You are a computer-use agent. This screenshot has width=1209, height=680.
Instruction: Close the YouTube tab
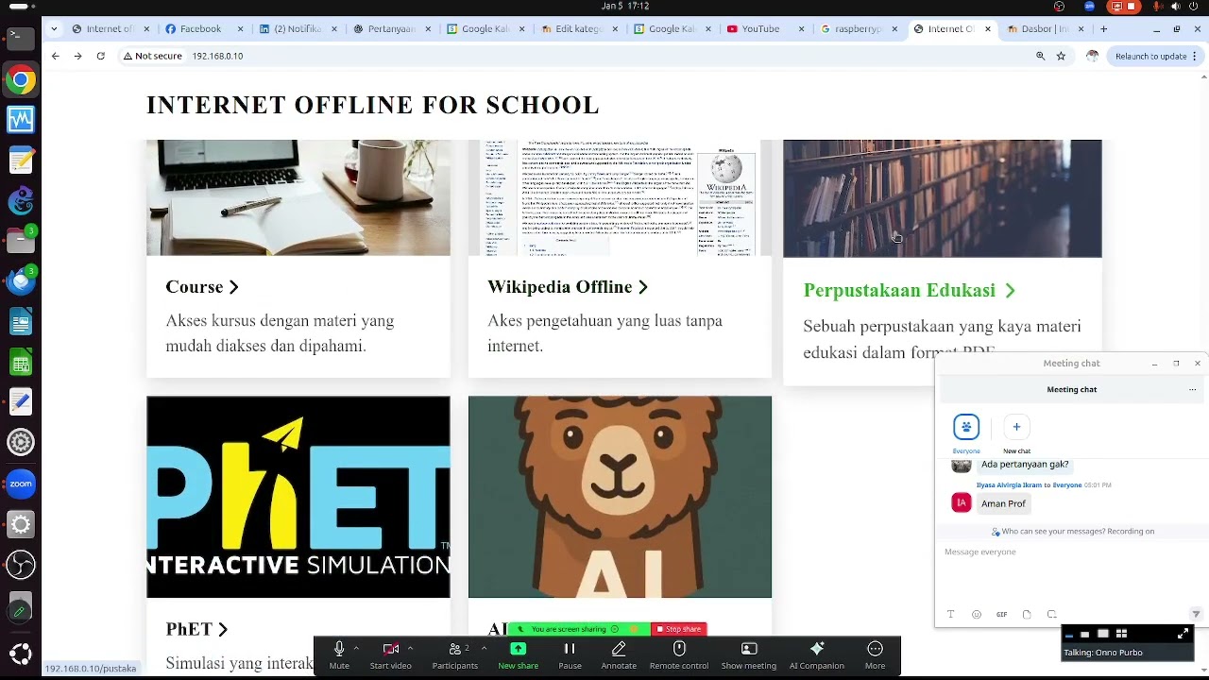(x=802, y=28)
